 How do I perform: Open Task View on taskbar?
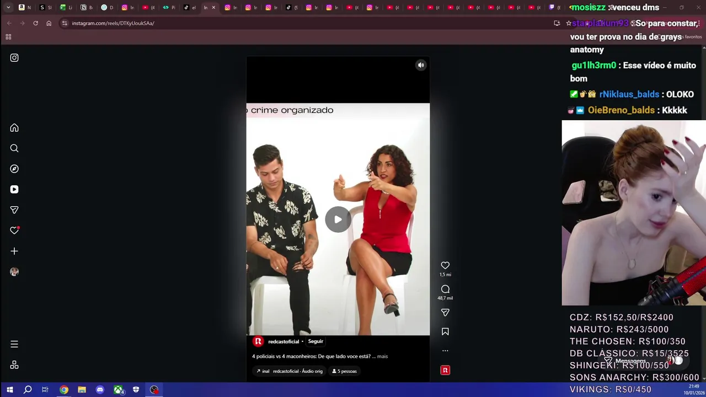pyautogui.click(x=45, y=390)
